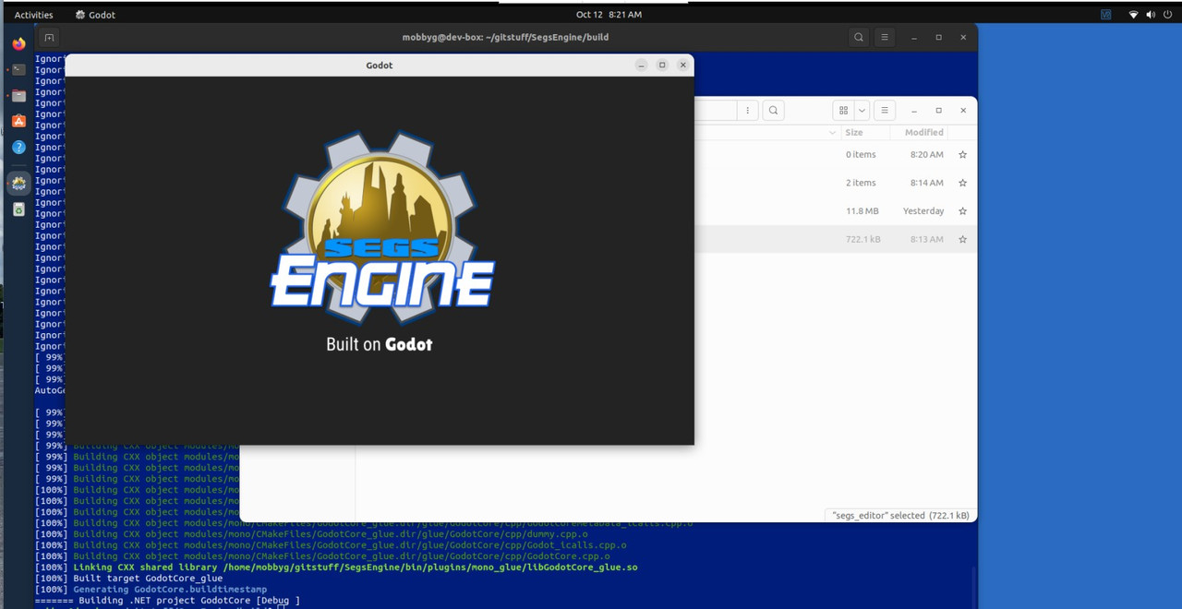The height and width of the screenshot is (609, 1182).
Task: Open the clock and calendar menu
Action: point(609,15)
